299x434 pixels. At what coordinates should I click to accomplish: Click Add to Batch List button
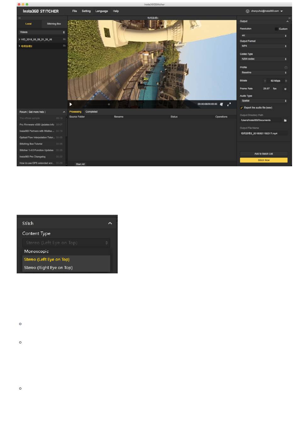pyautogui.click(x=264, y=154)
